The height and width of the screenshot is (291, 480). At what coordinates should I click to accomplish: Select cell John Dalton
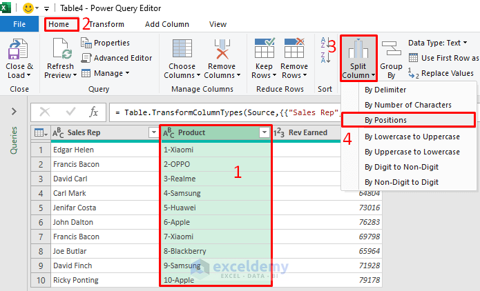click(x=105, y=222)
